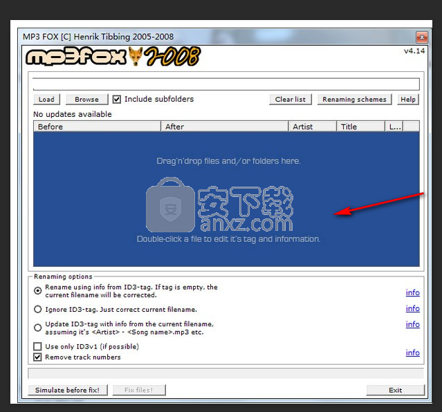Click the truncated L... column header
The height and width of the screenshot is (412, 442).
[394, 127]
